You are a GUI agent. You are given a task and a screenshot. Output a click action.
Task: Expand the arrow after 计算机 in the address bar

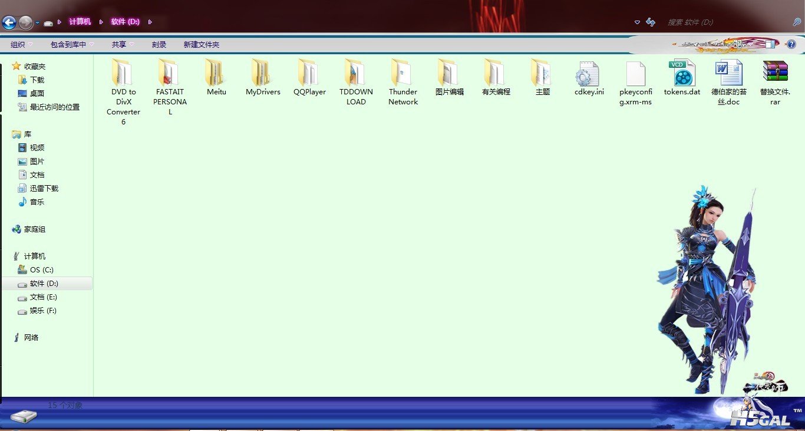click(x=101, y=22)
